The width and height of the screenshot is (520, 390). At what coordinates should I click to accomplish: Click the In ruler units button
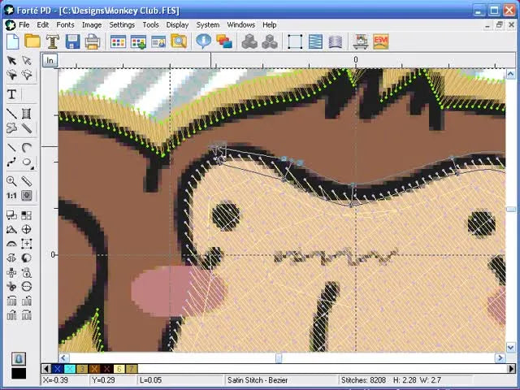50,61
